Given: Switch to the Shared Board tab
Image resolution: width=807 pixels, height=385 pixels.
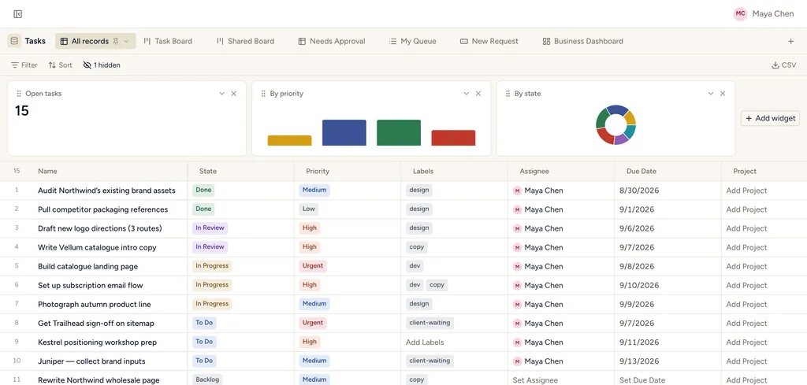Looking at the screenshot, I should point(246,41).
